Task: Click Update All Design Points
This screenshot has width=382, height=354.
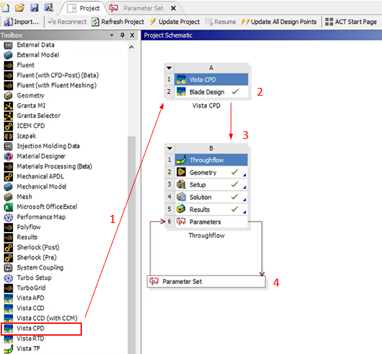Action: pos(278,22)
